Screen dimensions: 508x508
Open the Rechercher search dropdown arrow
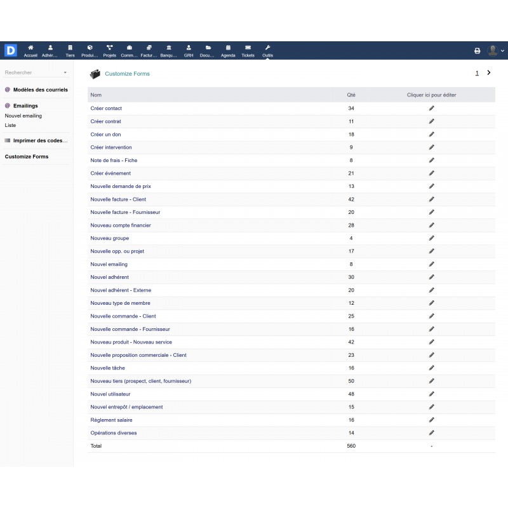[x=63, y=72]
